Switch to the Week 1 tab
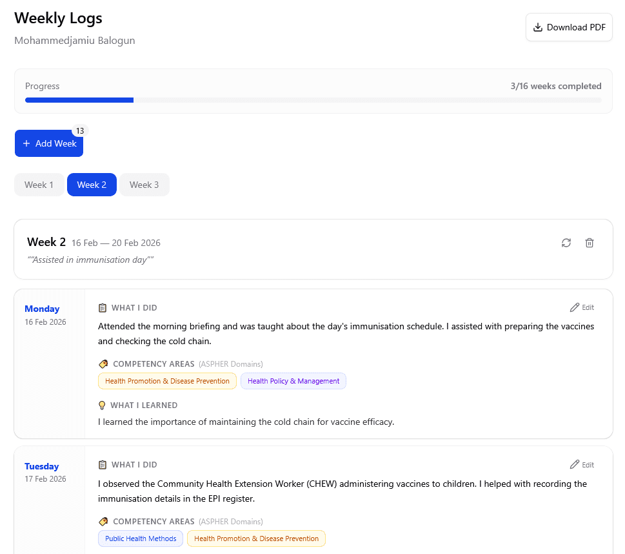This screenshot has width=625, height=554. coord(39,184)
